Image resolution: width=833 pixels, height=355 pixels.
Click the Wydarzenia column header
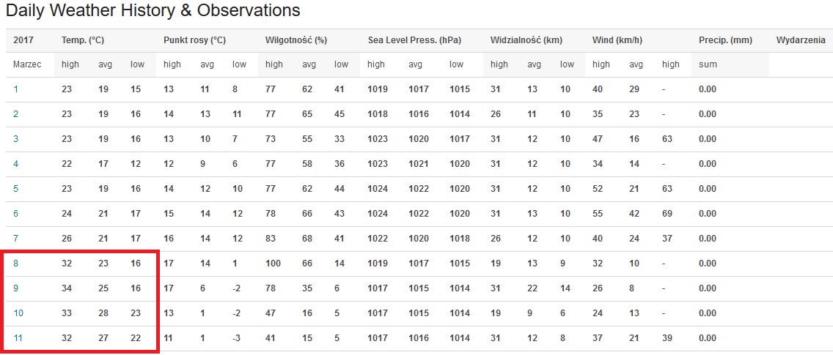[801, 40]
